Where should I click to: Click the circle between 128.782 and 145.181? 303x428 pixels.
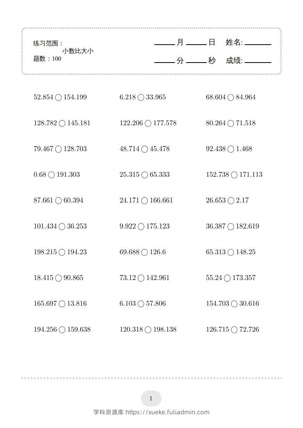(x=62, y=124)
